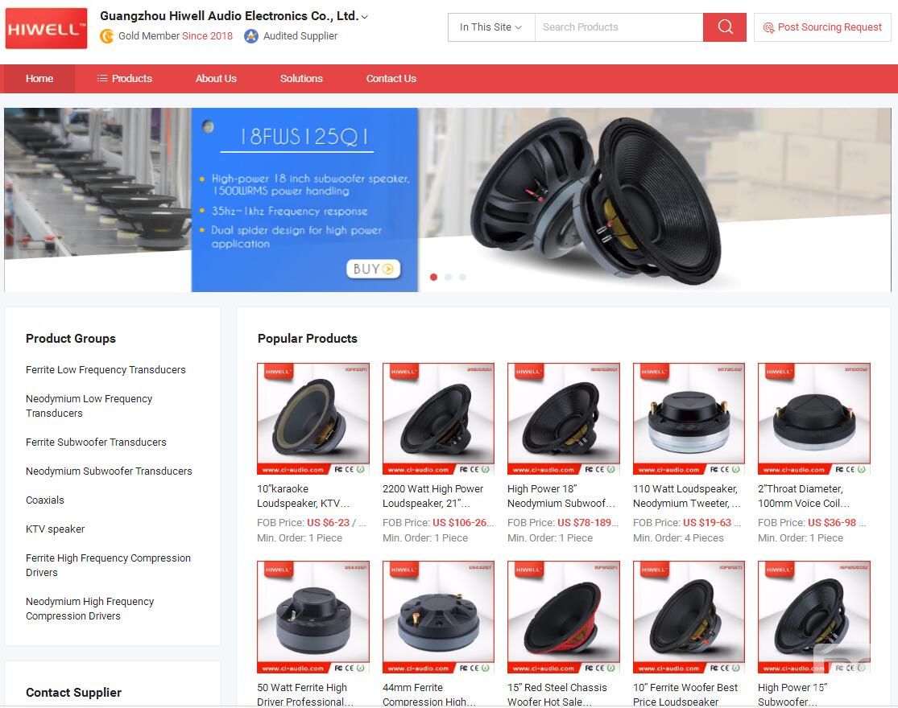
Task: Click 15" Red Steel Chassis Woofer title
Action: point(557,694)
